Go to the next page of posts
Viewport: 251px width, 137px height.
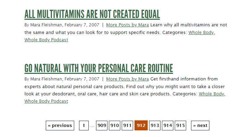click(x=200, y=126)
